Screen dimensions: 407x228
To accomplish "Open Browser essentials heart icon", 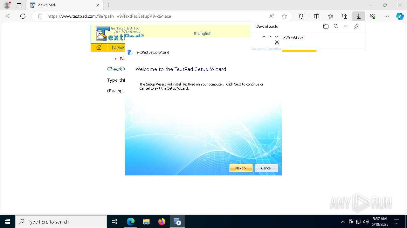I will coord(373,16).
